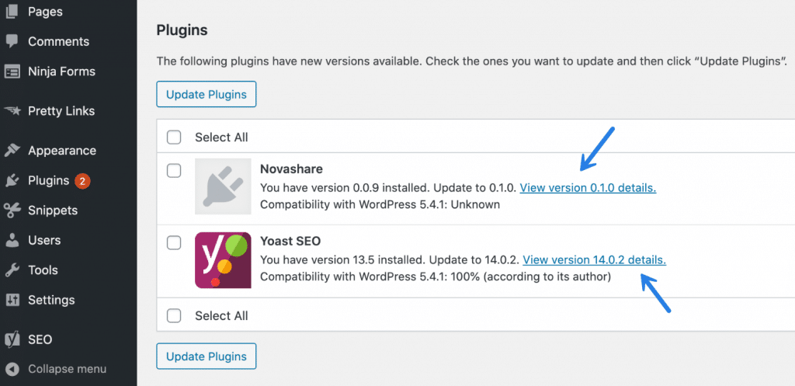Click the Users person icon
The width and height of the screenshot is (795, 386).
12,241
